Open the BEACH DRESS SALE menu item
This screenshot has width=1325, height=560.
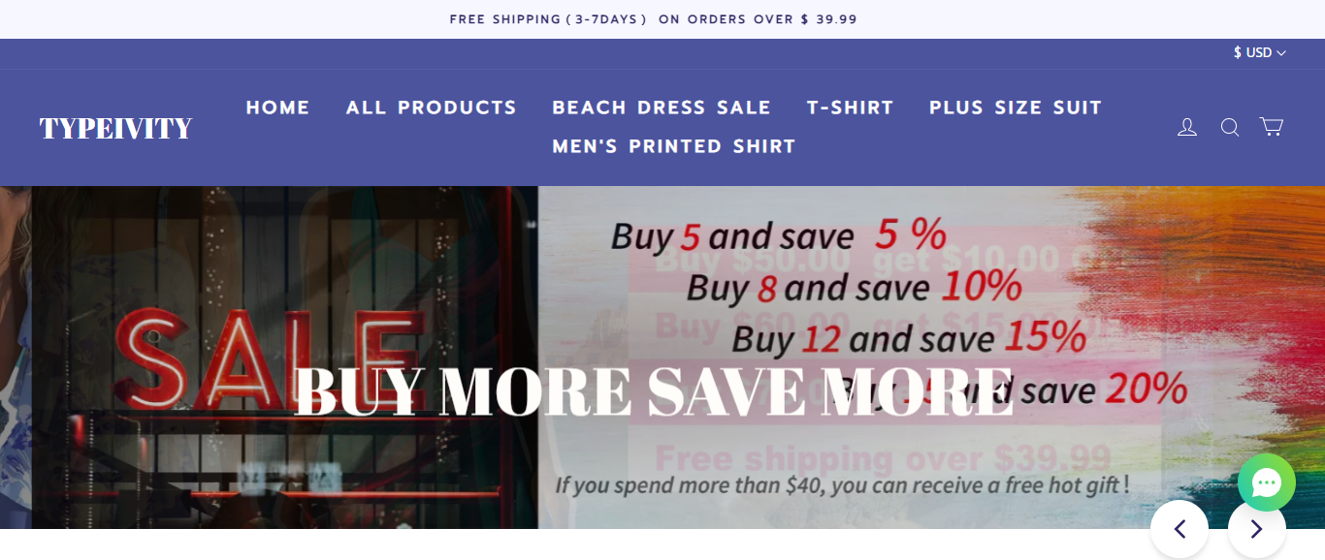662,108
